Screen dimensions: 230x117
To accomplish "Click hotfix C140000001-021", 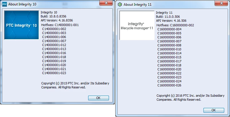I will [x=54, y=69].
